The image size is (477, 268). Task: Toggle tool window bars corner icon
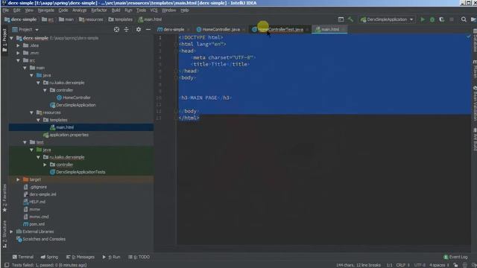[7, 265]
